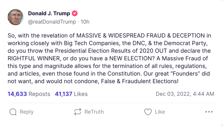223x126 pixels.
Task: Click the 4:44 AM post time
Action: tap(203, 94)
